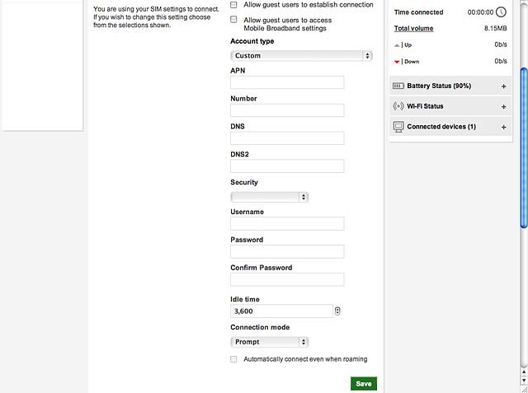Expand Wi-Fi Status with the plus icon

click(503, 107)
